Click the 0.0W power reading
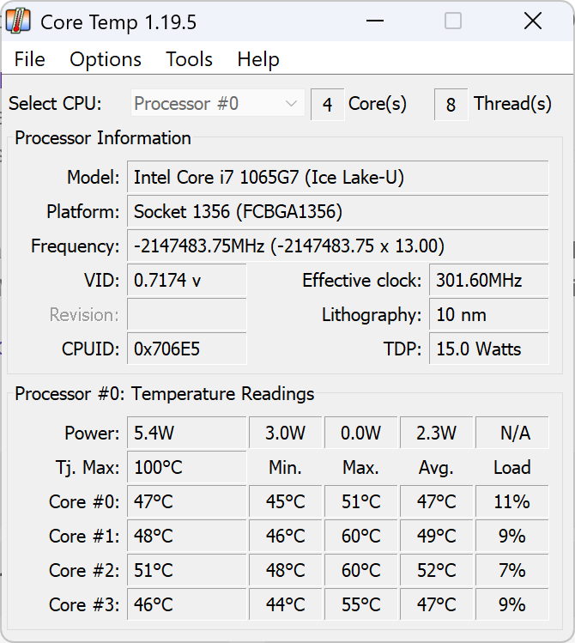Image resolution: width=575 pixels, height=643 pixels. click(360, 433)
